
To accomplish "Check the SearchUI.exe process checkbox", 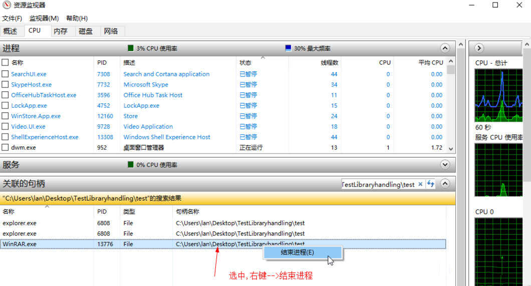I will click(5, 74).
